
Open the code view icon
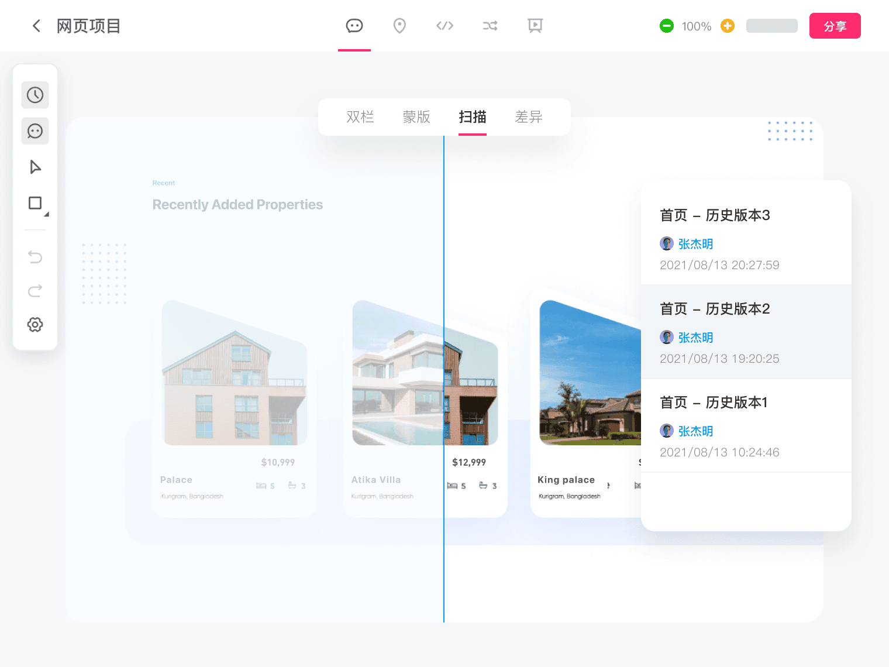444,26
